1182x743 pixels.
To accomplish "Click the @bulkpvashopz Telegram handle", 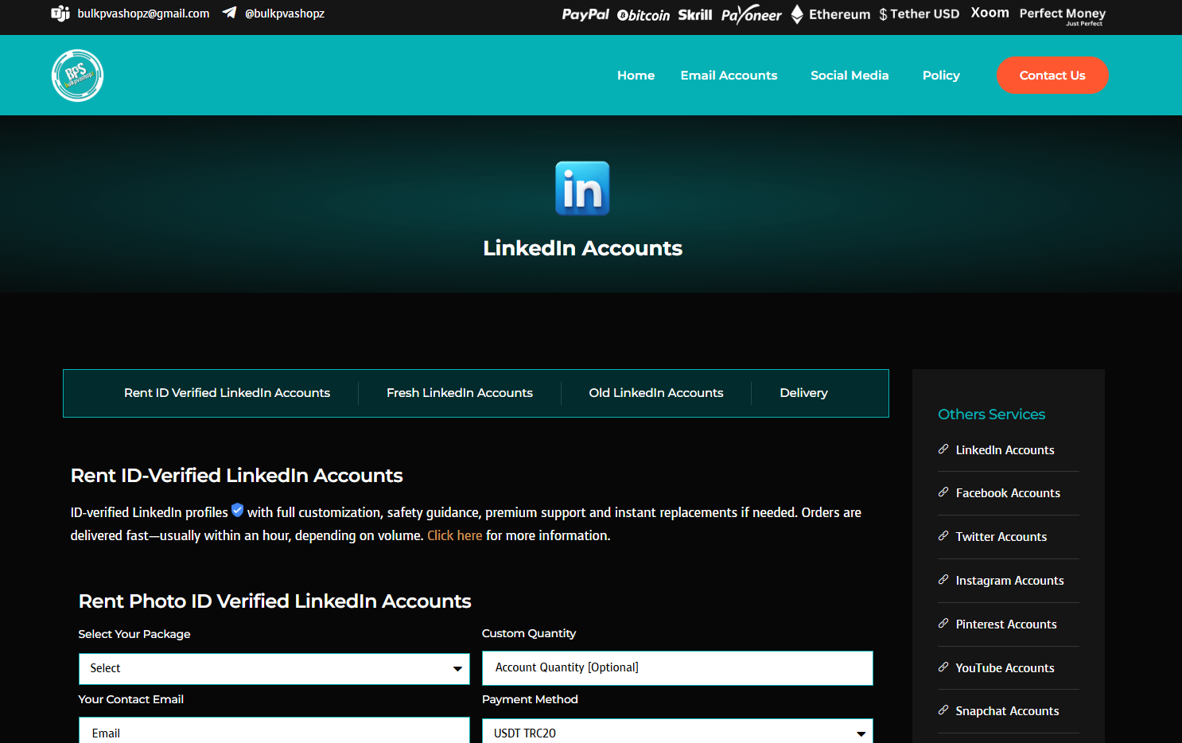I will pyautogui.click(x=285, y=14).
